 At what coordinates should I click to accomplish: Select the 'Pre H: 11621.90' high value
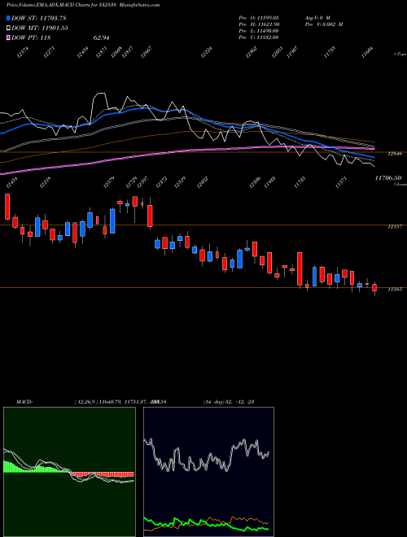259,24
